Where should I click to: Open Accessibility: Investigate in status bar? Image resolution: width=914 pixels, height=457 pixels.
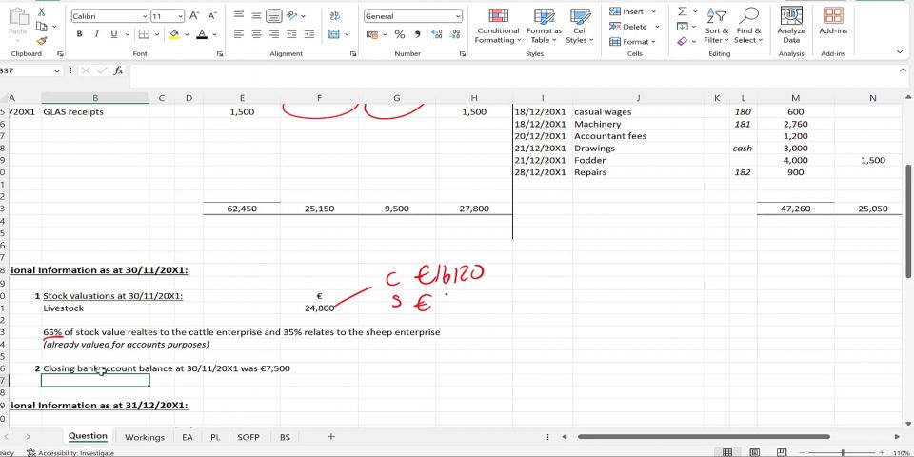pyautogui.click(x=70, y=453)
